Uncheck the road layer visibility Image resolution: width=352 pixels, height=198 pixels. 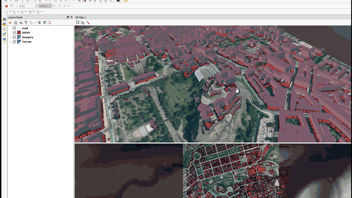coord(14,28)
